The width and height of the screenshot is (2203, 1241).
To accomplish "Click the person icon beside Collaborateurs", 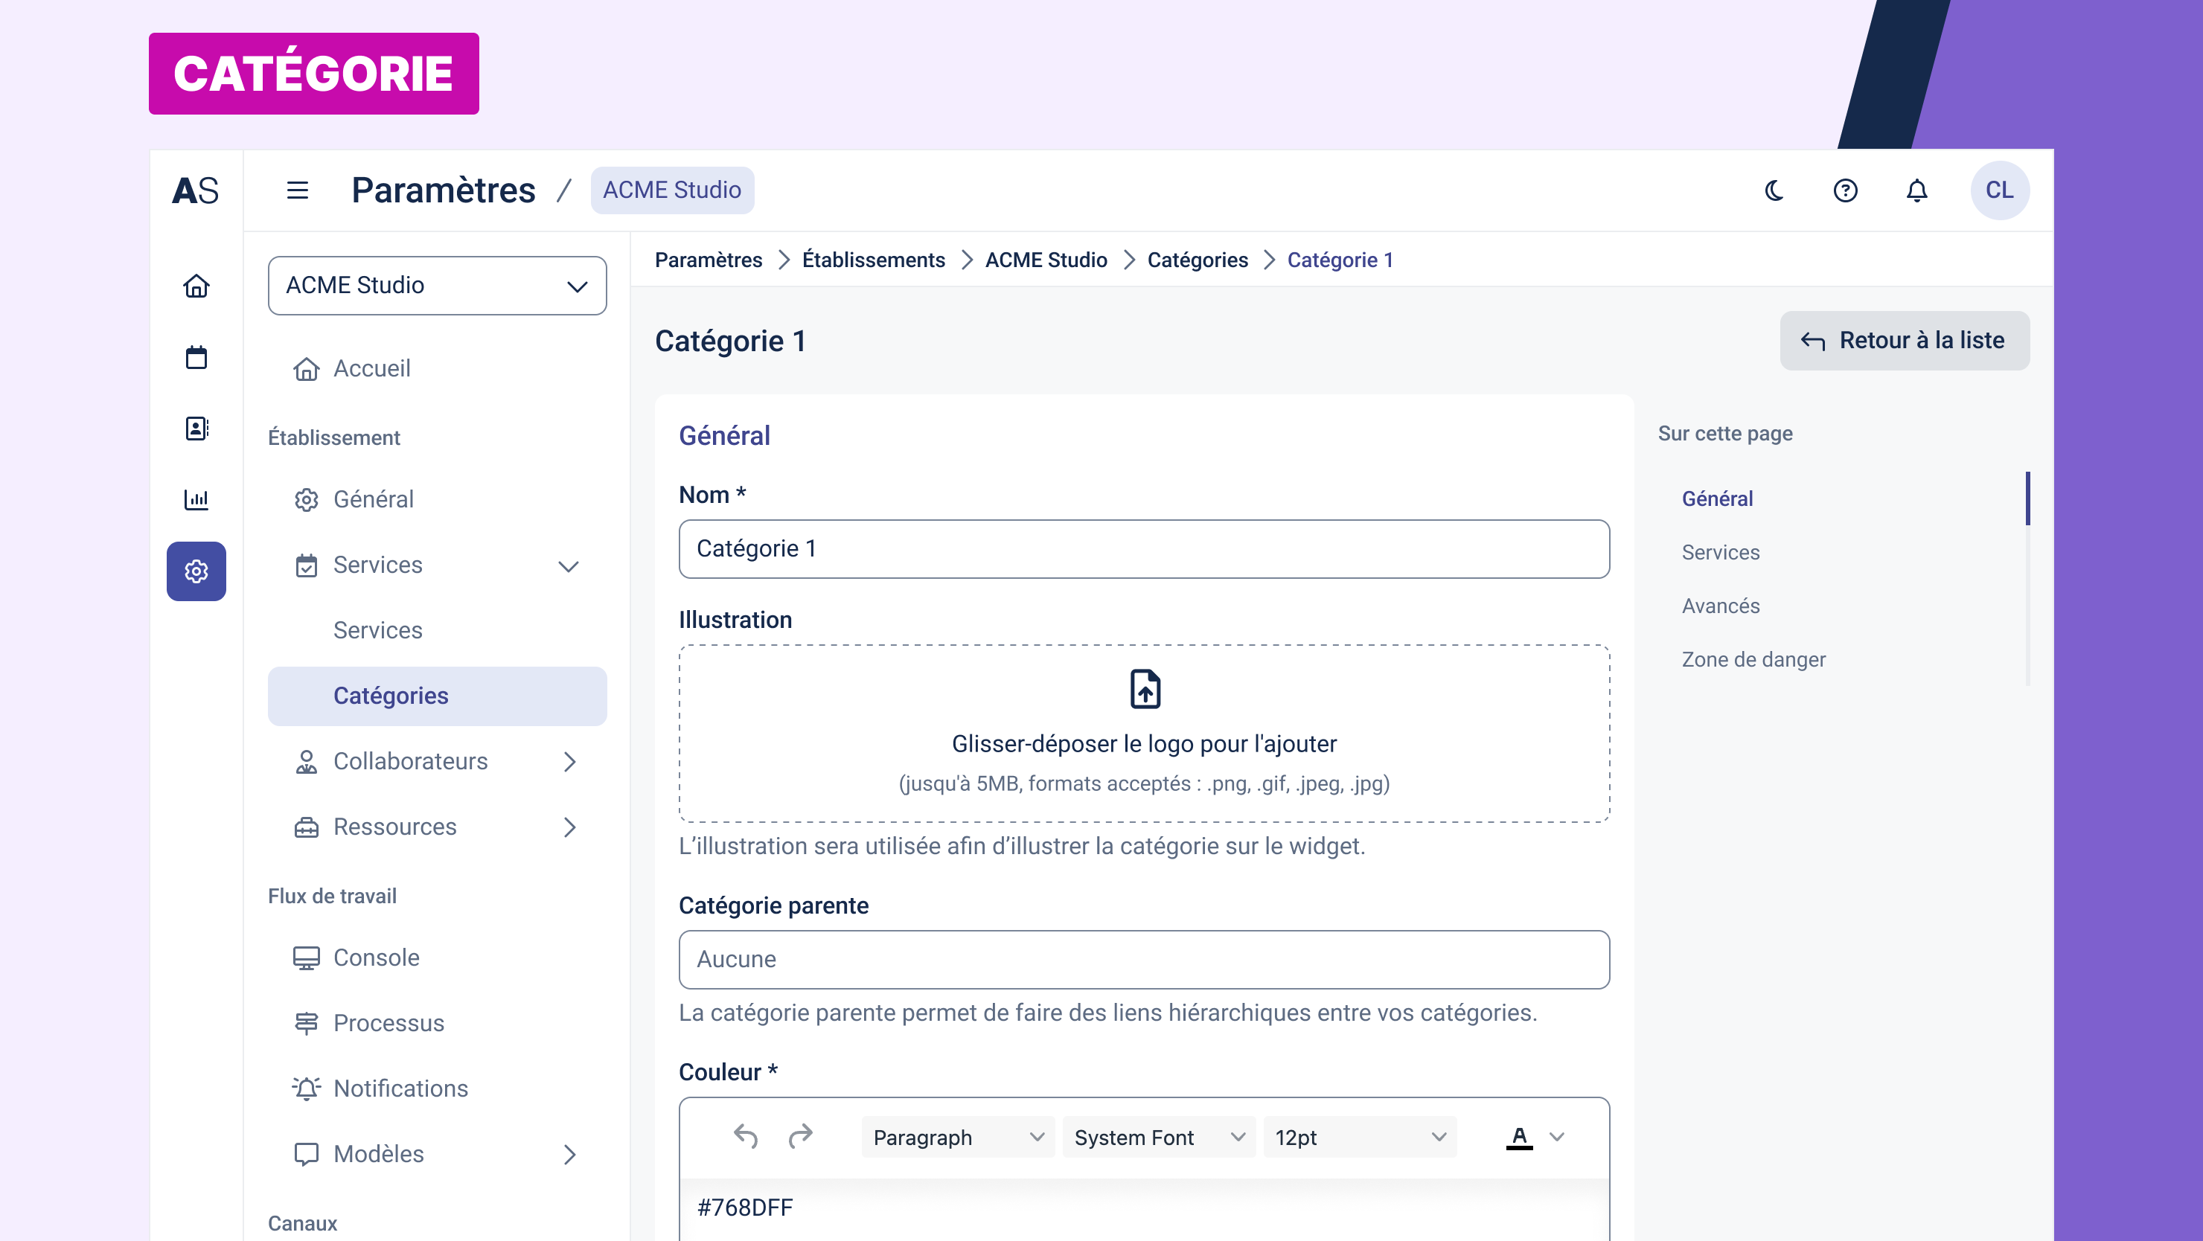I will 306,763.
